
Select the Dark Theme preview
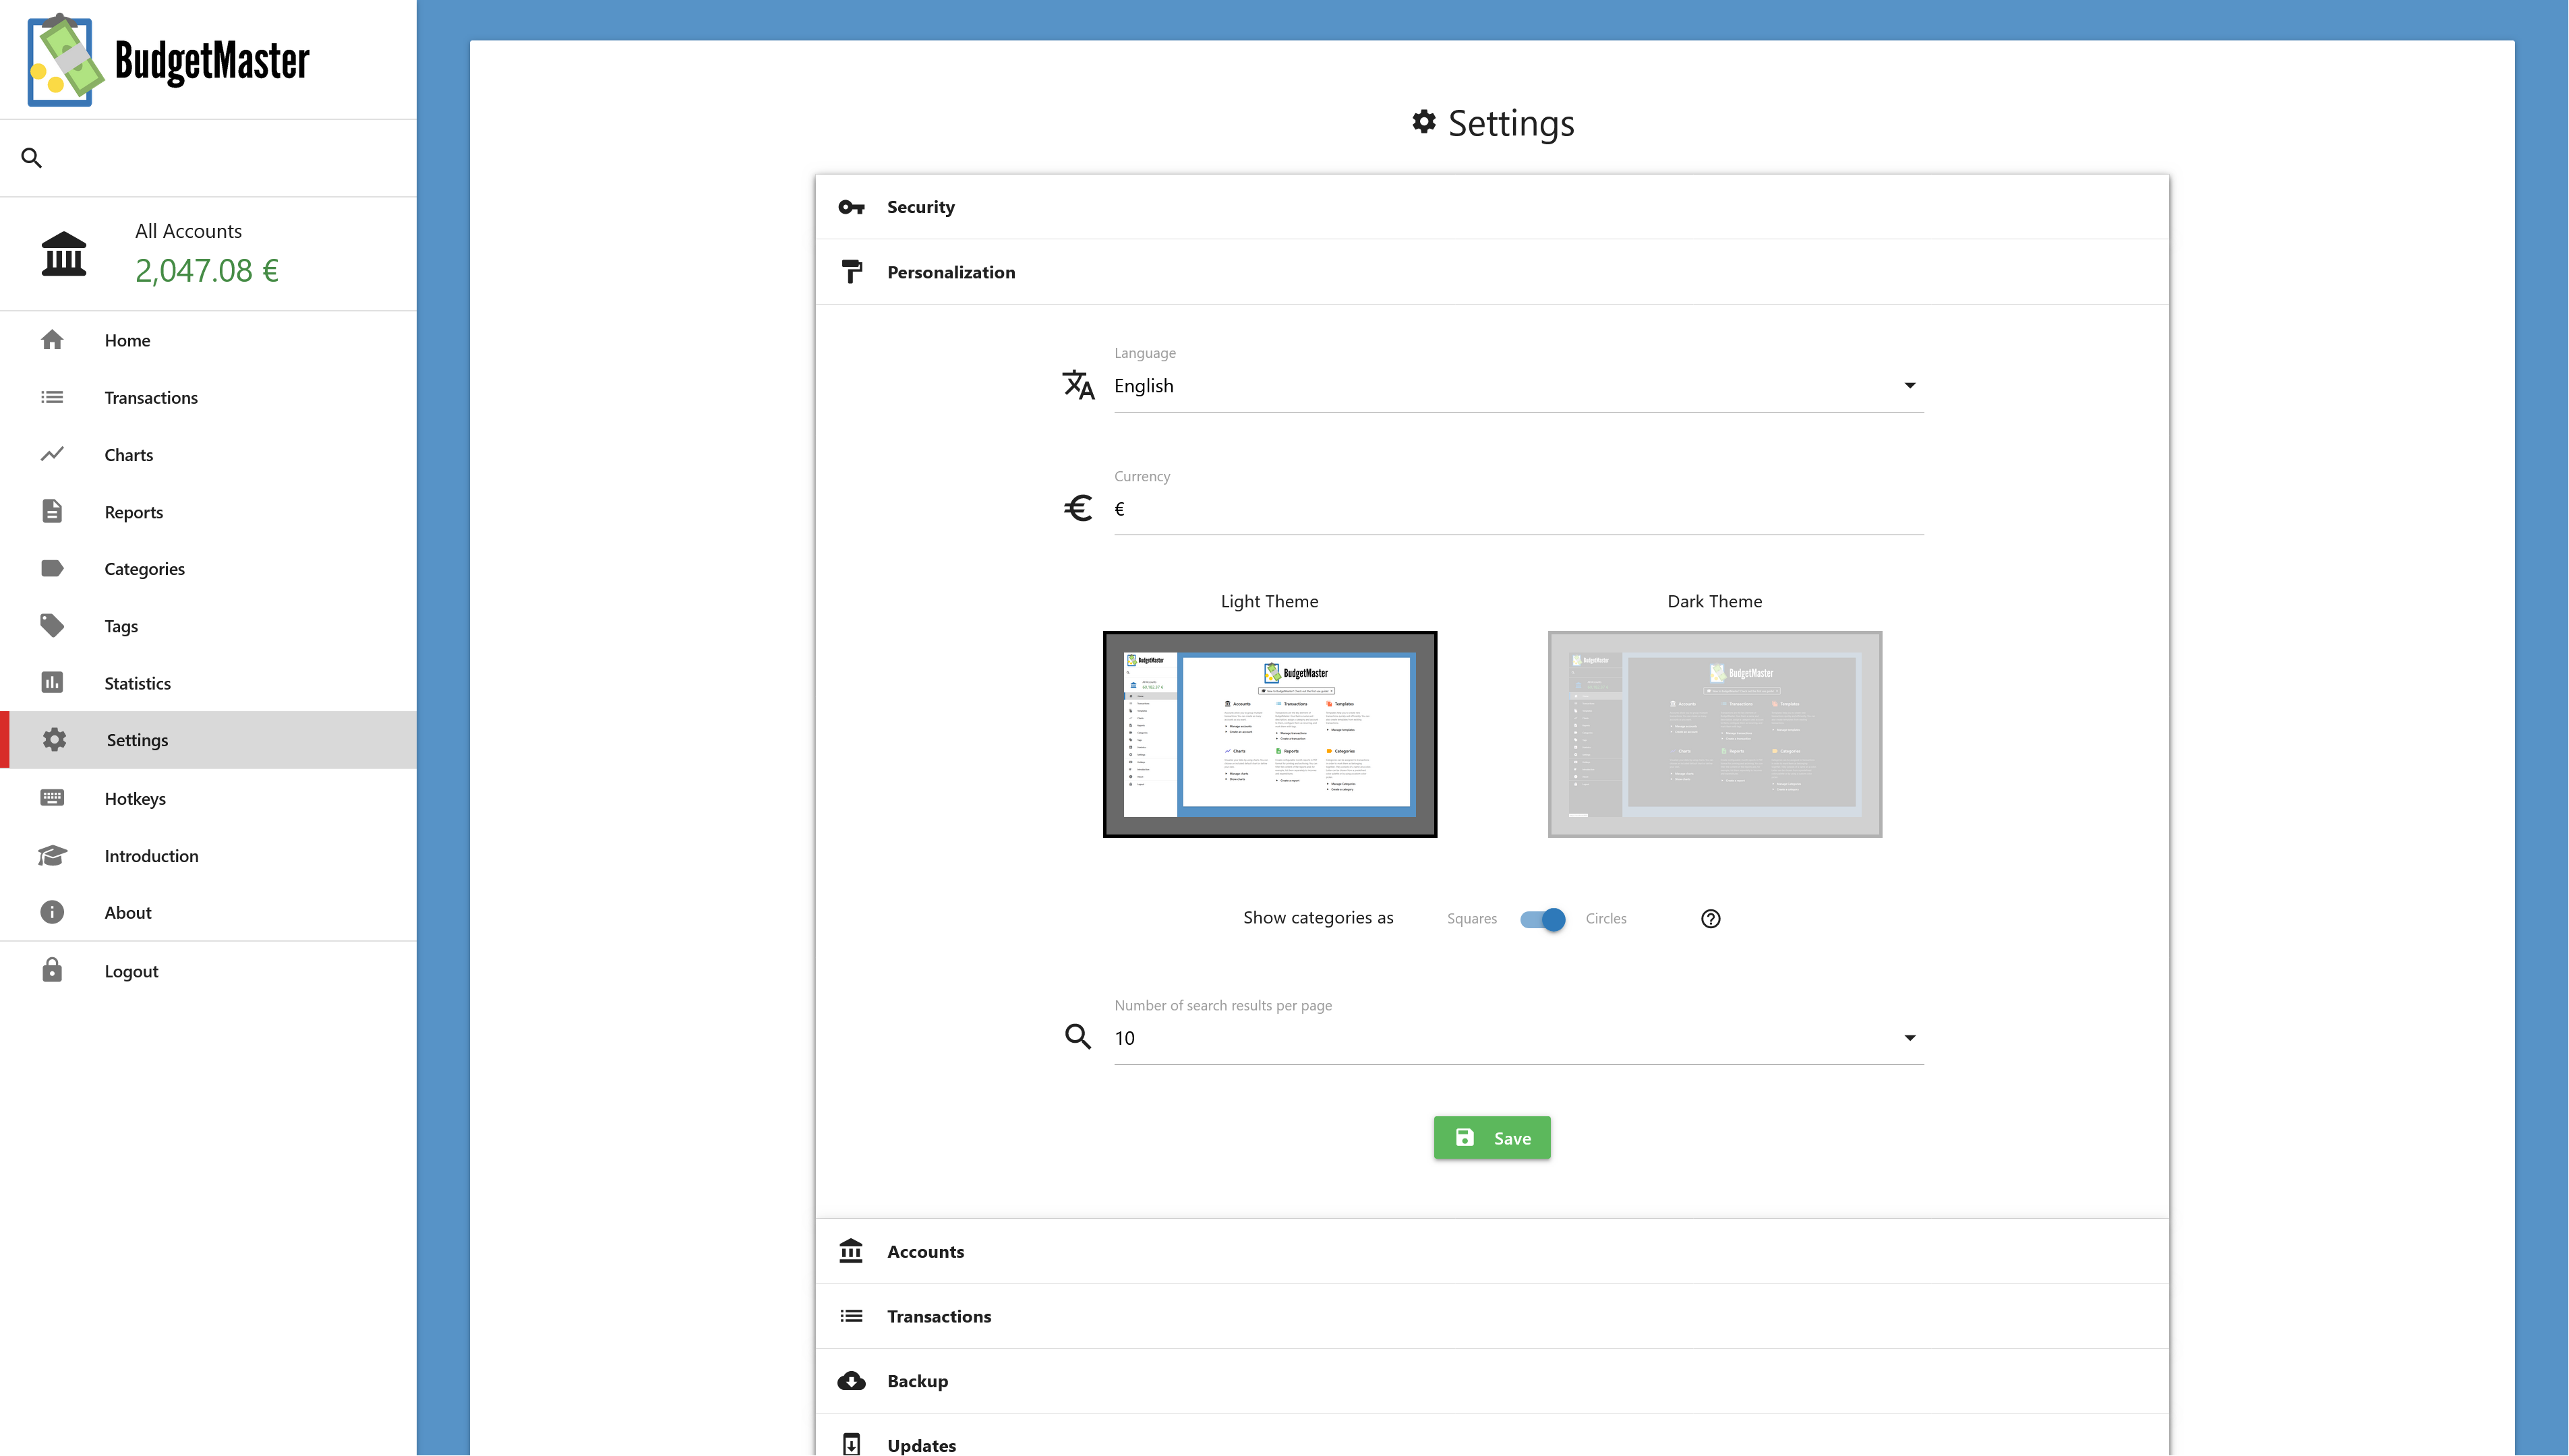tap(1714, 734)
